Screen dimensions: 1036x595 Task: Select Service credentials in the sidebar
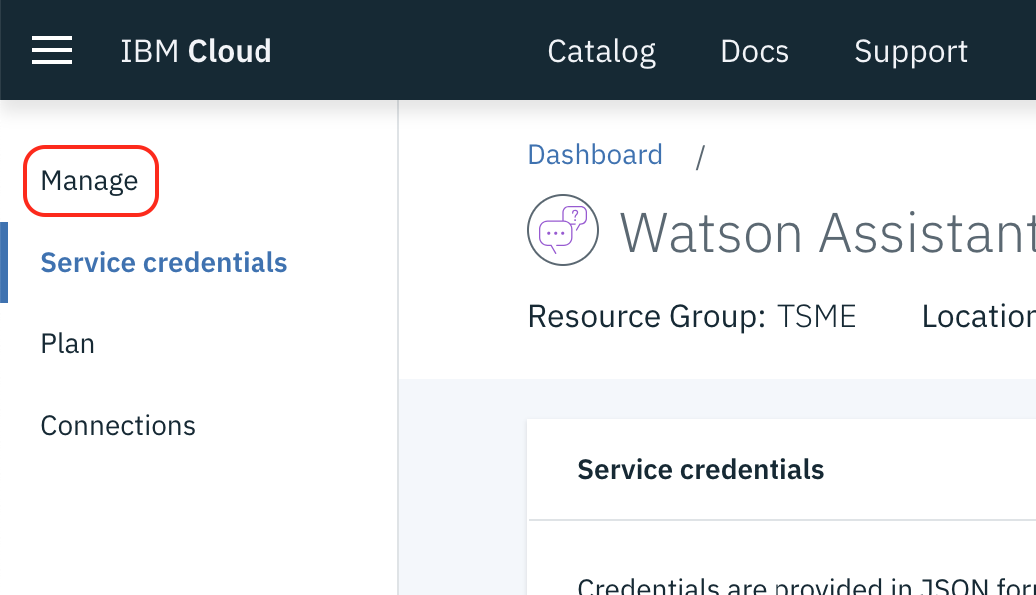pos(164,263)
